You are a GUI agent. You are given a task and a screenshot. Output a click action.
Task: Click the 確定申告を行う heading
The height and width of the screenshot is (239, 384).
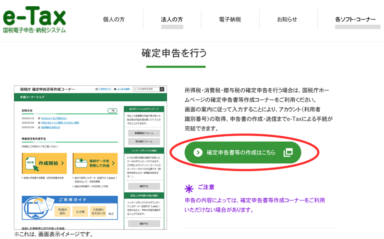pos(174,53)
